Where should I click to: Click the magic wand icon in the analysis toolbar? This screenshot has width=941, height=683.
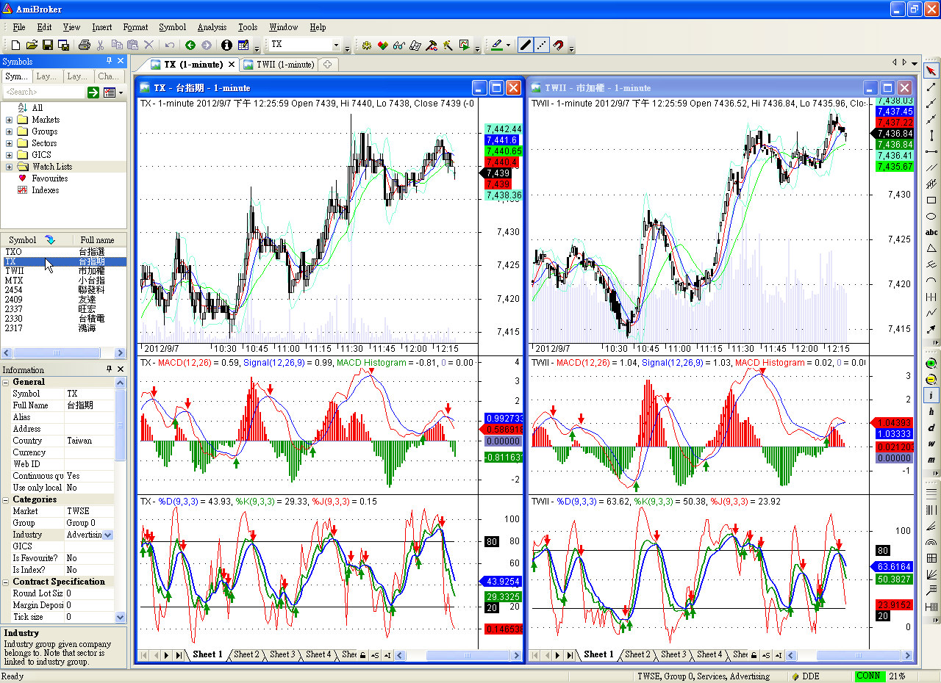pyautogui.click(x=448, y=45)
